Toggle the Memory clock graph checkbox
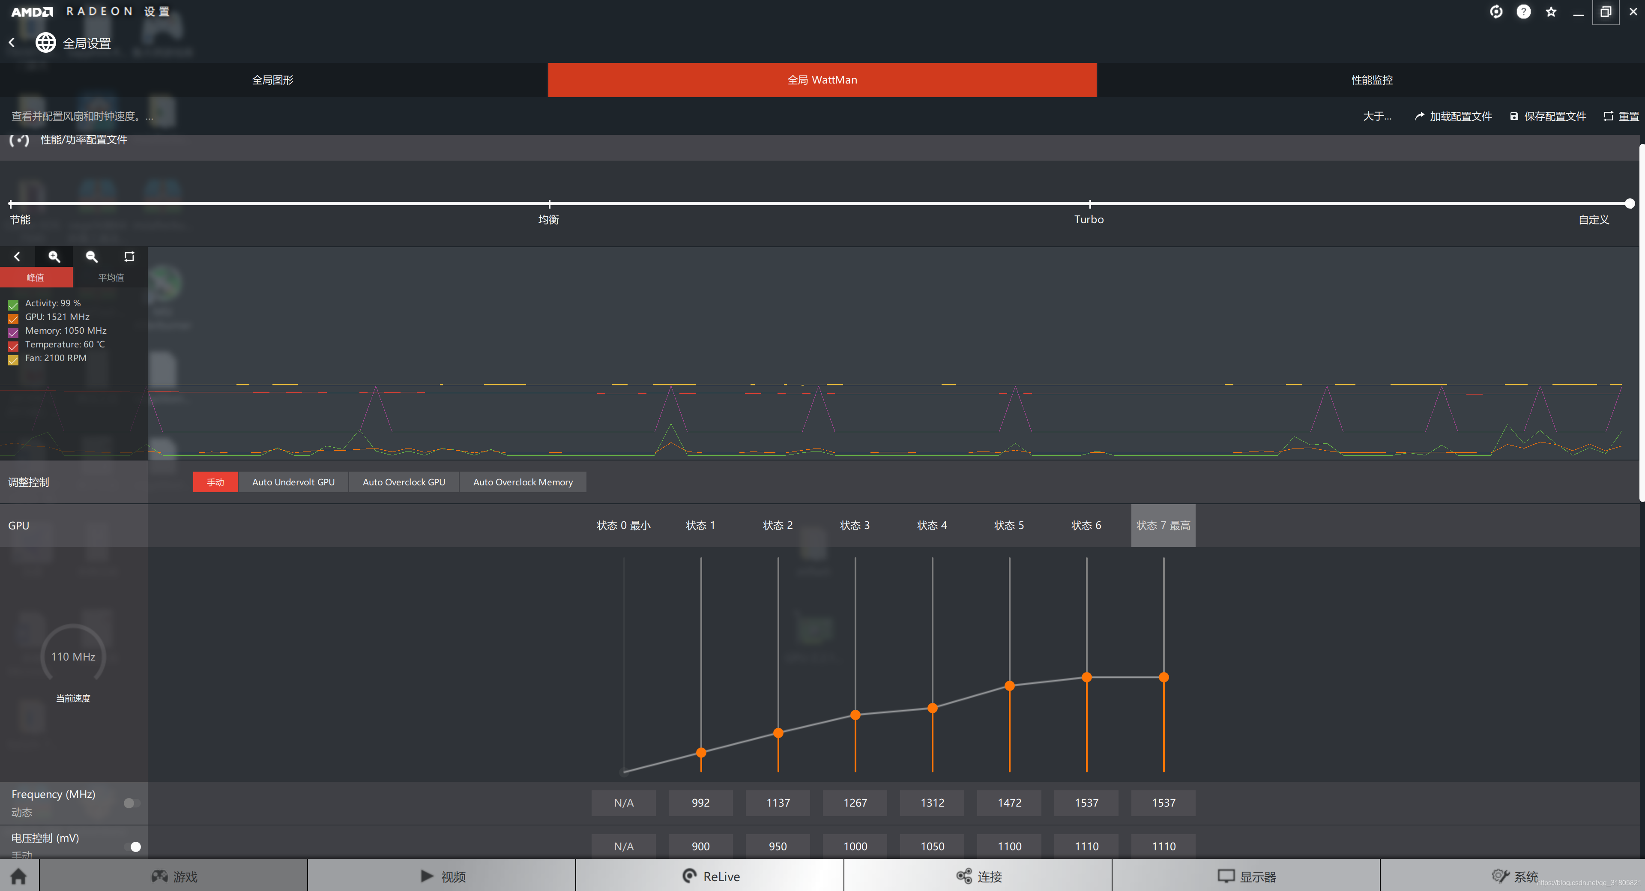Viewport: 1645px width, 891px height. point(13,332)
